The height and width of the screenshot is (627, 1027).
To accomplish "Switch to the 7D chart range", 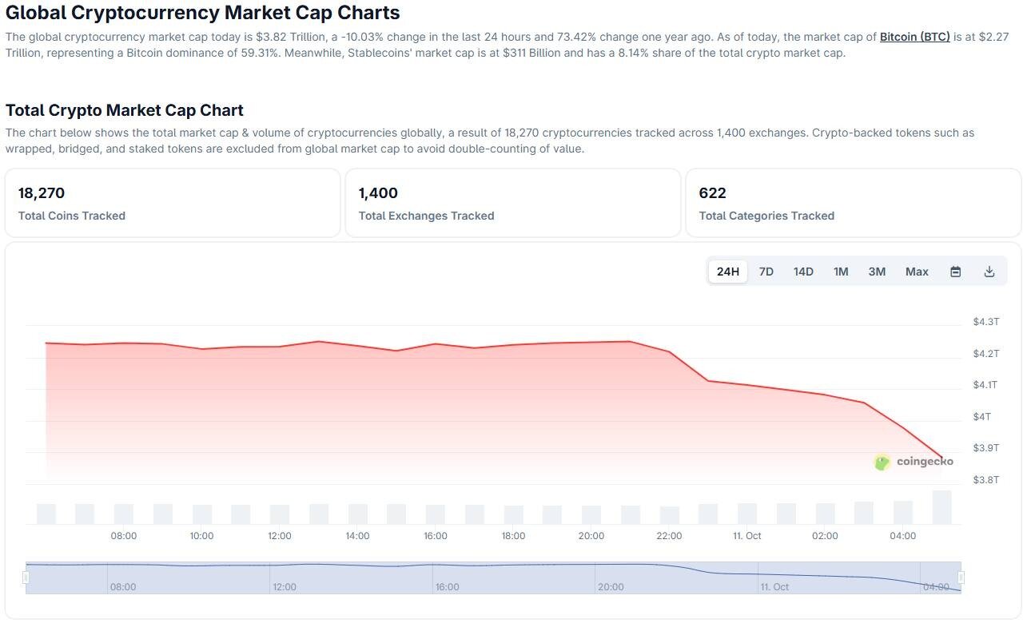I will pos(766,272).
